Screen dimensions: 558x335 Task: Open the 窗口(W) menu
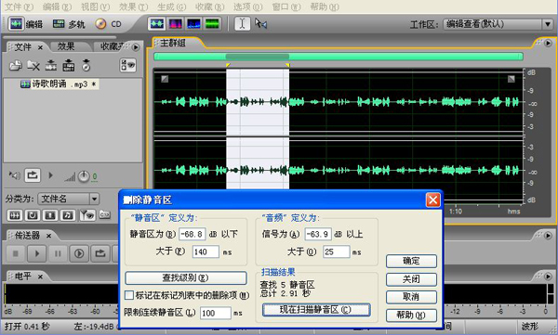286,6
